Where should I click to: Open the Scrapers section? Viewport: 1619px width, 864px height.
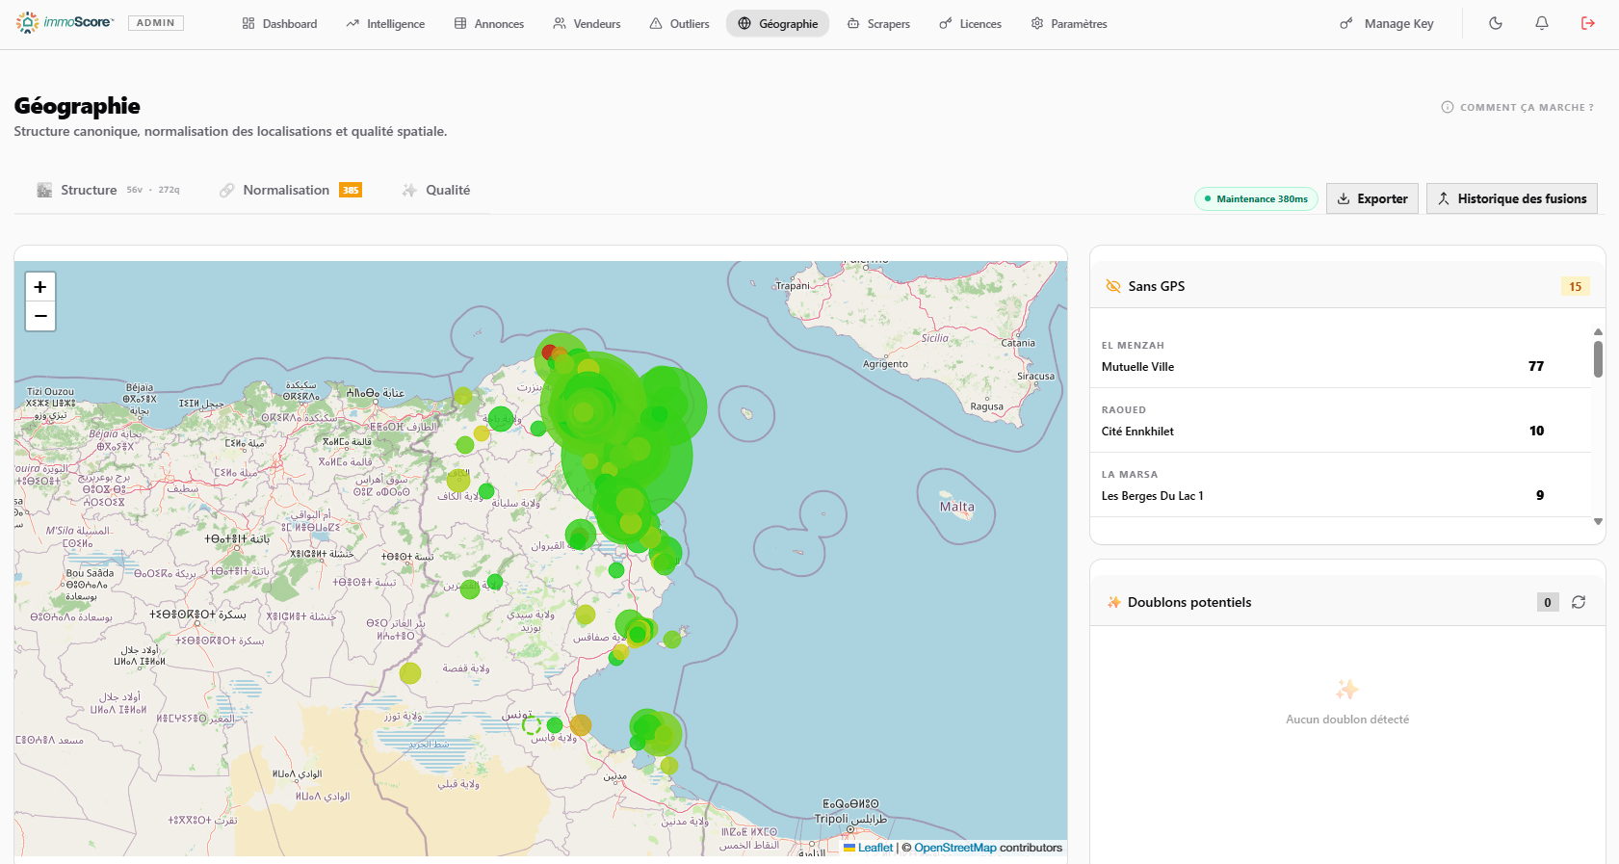point(878,23)
